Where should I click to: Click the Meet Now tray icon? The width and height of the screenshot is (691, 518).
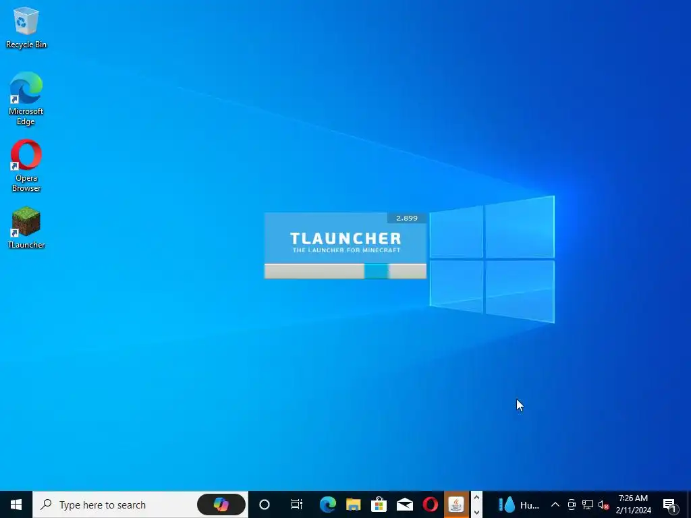(572, 505)
